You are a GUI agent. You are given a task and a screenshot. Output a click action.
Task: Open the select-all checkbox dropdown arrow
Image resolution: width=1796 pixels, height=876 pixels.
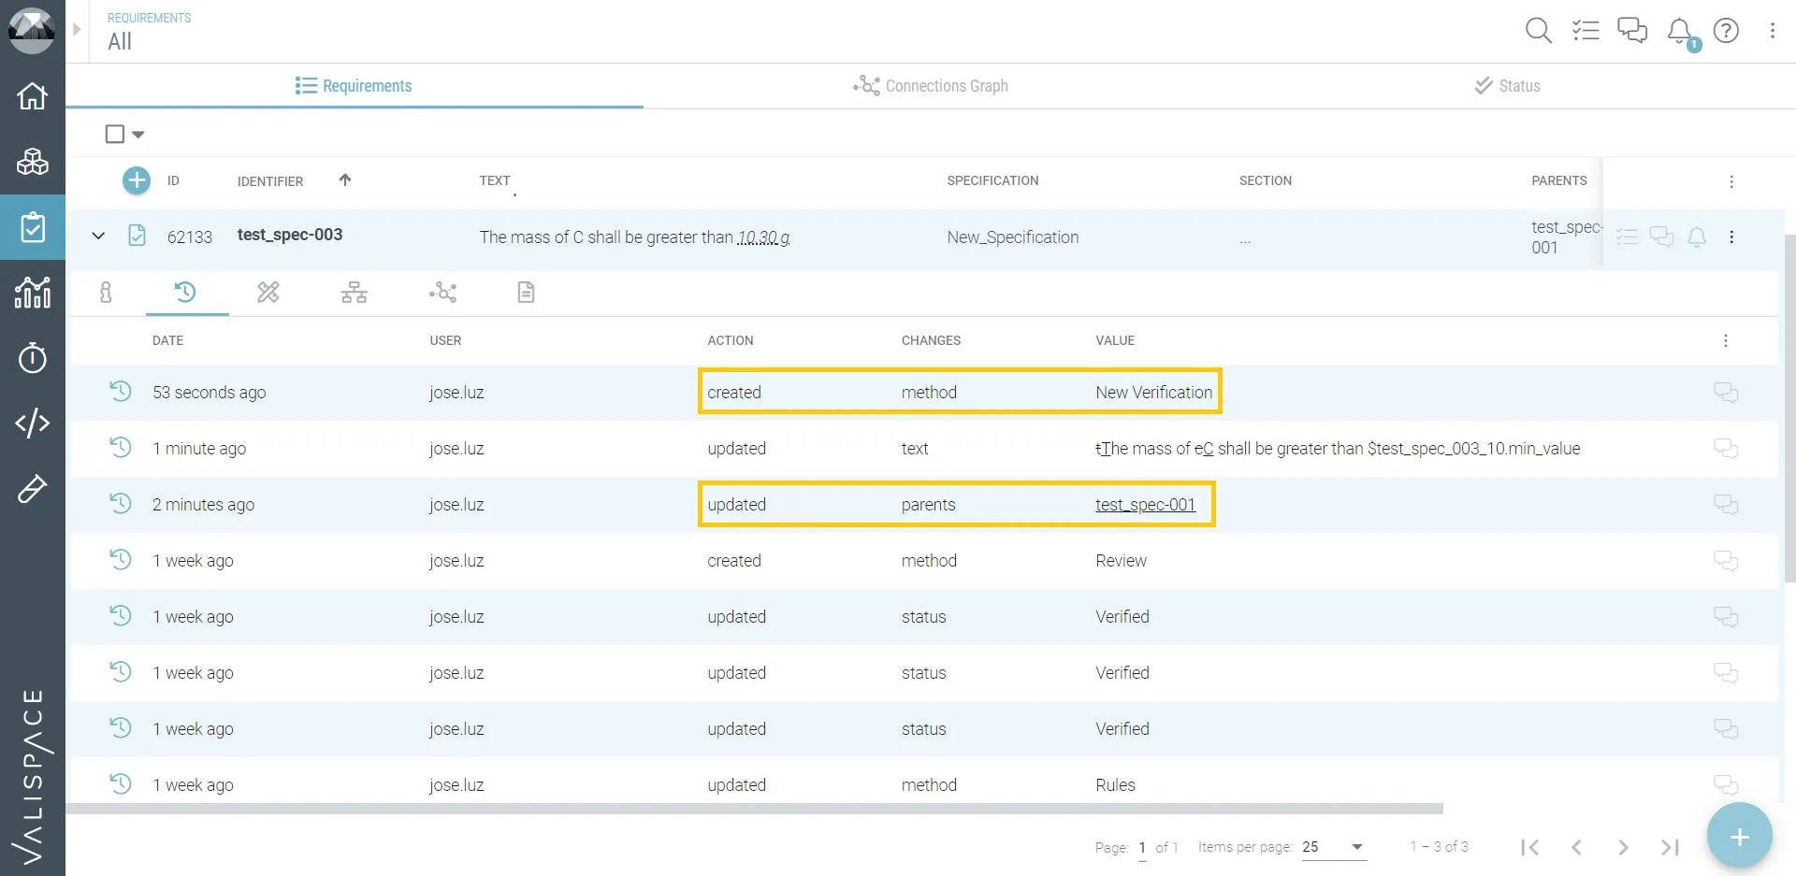(138, 135)
